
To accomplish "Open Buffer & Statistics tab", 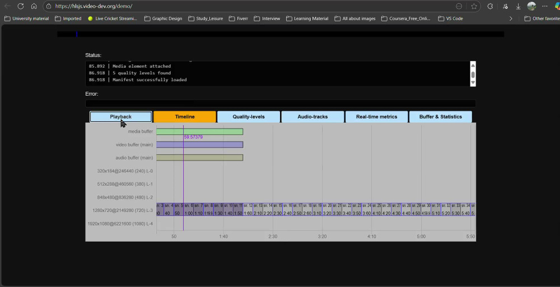I will click(x=440, y=117).
